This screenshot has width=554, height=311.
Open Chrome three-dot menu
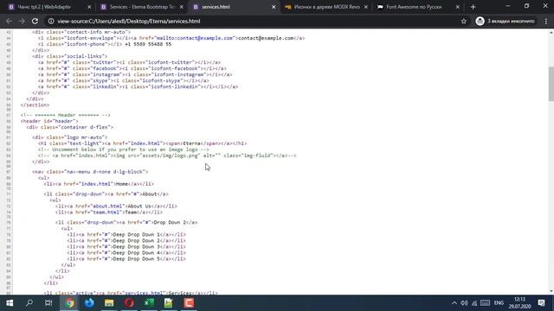click(x=546, y=21)
